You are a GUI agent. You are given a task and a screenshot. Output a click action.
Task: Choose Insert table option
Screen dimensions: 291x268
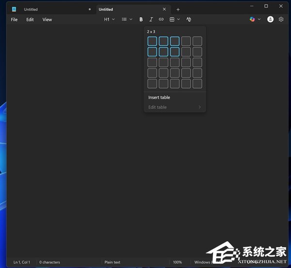[x=175, y=97]
